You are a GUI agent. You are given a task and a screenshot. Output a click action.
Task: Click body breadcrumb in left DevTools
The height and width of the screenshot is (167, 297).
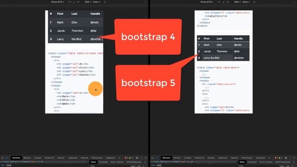coord(9,165)
